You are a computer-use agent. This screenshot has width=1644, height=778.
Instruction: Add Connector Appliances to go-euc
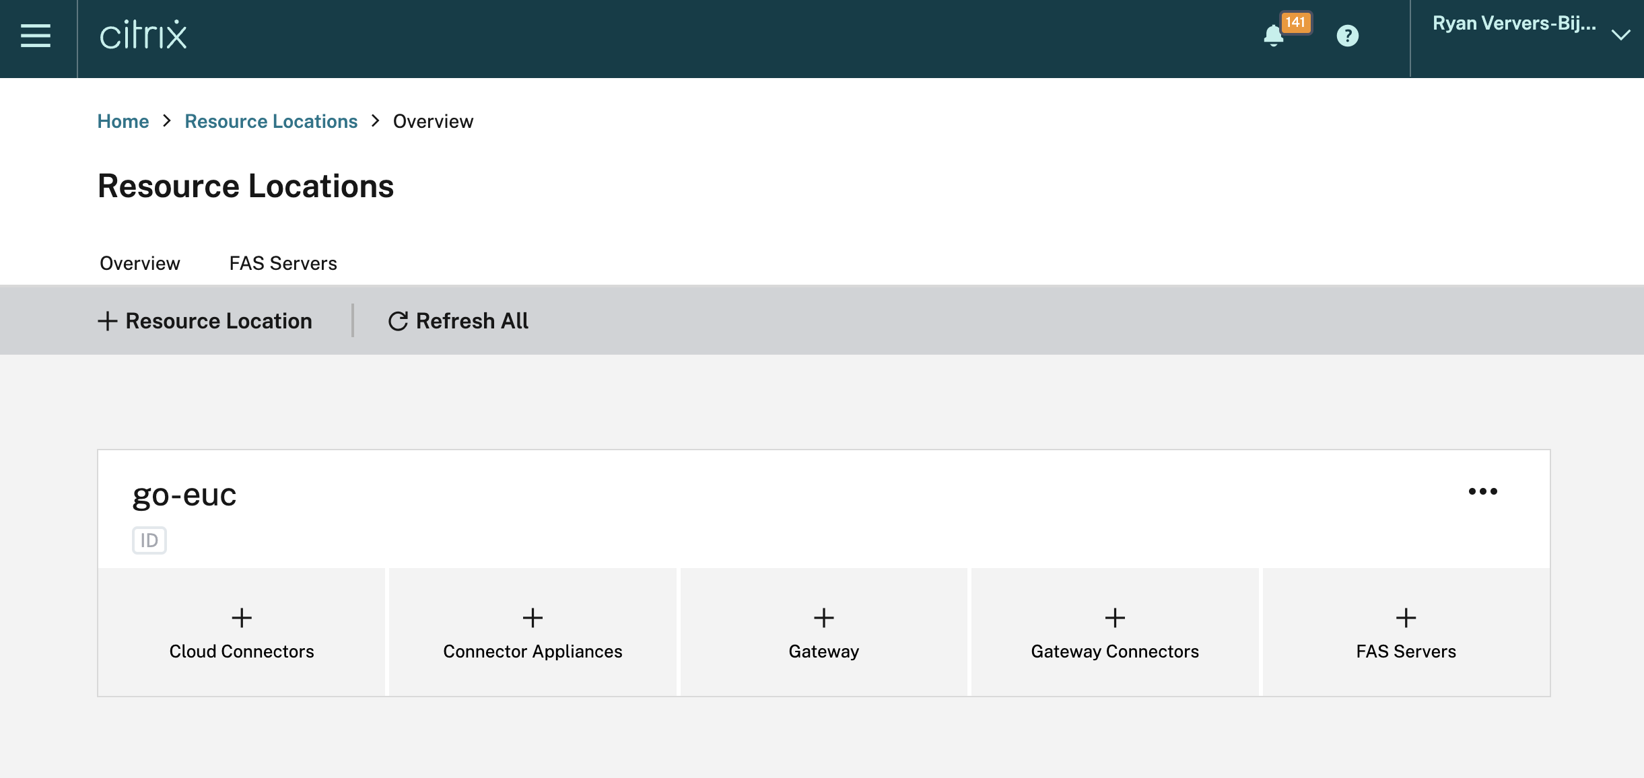533,633
